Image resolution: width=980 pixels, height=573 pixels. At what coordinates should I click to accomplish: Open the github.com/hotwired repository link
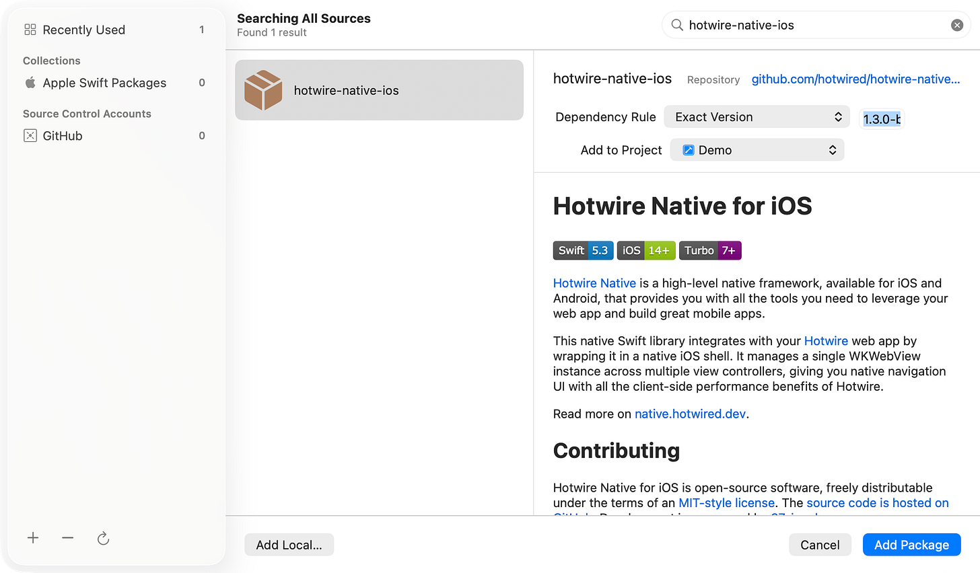[855, 79]
